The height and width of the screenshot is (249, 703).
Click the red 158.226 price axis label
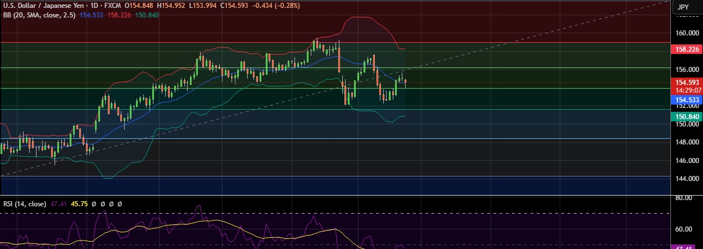[686, 49]
